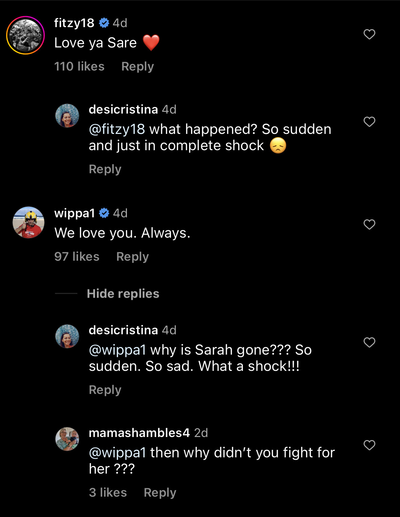This screenshot has width=400, height=517.
Task: Reply to desicristina's "why is Sarah gone" comment
Action: click(x=105, y=390)
